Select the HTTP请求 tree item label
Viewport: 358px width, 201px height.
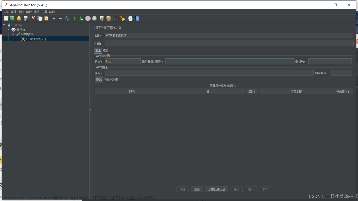click(28, 34)
